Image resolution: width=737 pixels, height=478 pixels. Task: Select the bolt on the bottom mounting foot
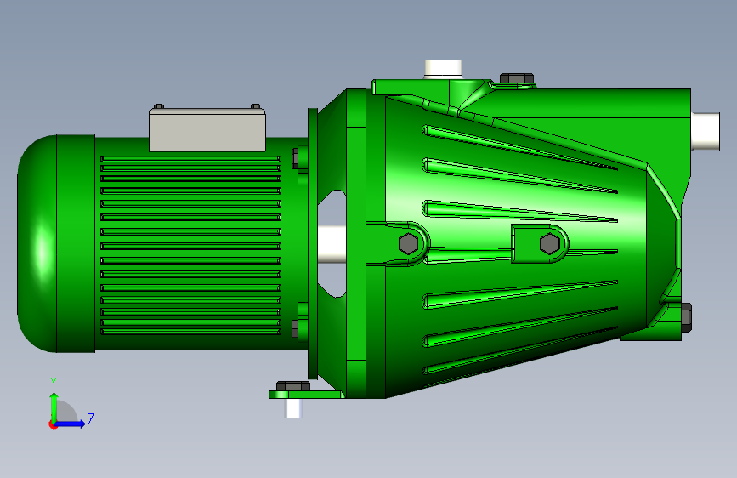[x=292, y=386]
